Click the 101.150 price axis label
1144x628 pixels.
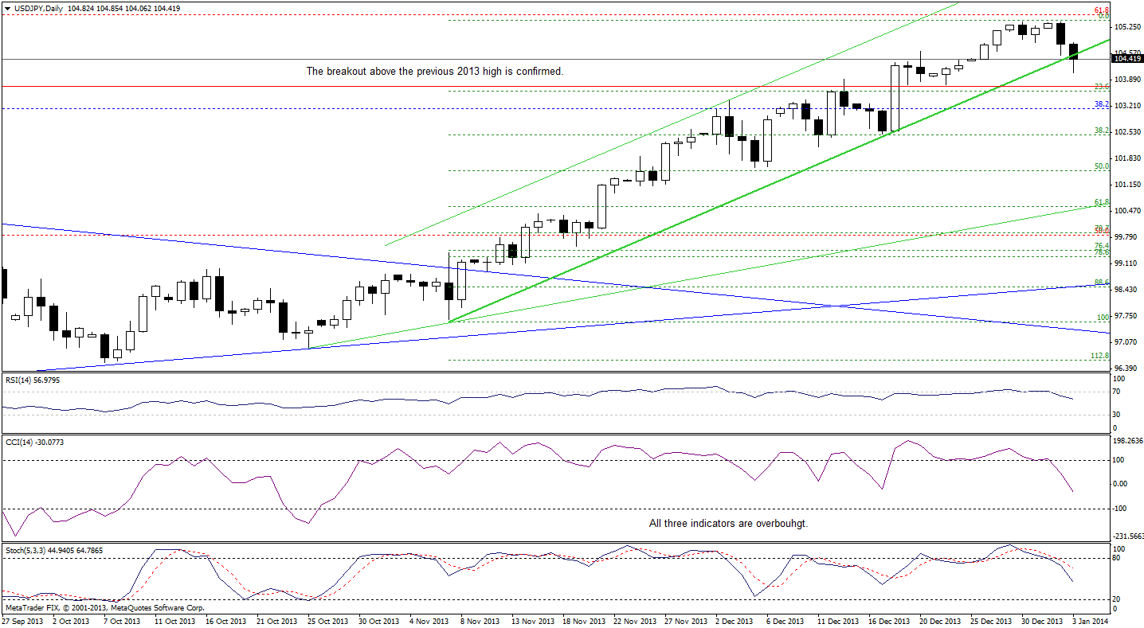[1126, 184]
